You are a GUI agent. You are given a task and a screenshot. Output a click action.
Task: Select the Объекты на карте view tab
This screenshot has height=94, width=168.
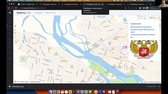(50, 13)
